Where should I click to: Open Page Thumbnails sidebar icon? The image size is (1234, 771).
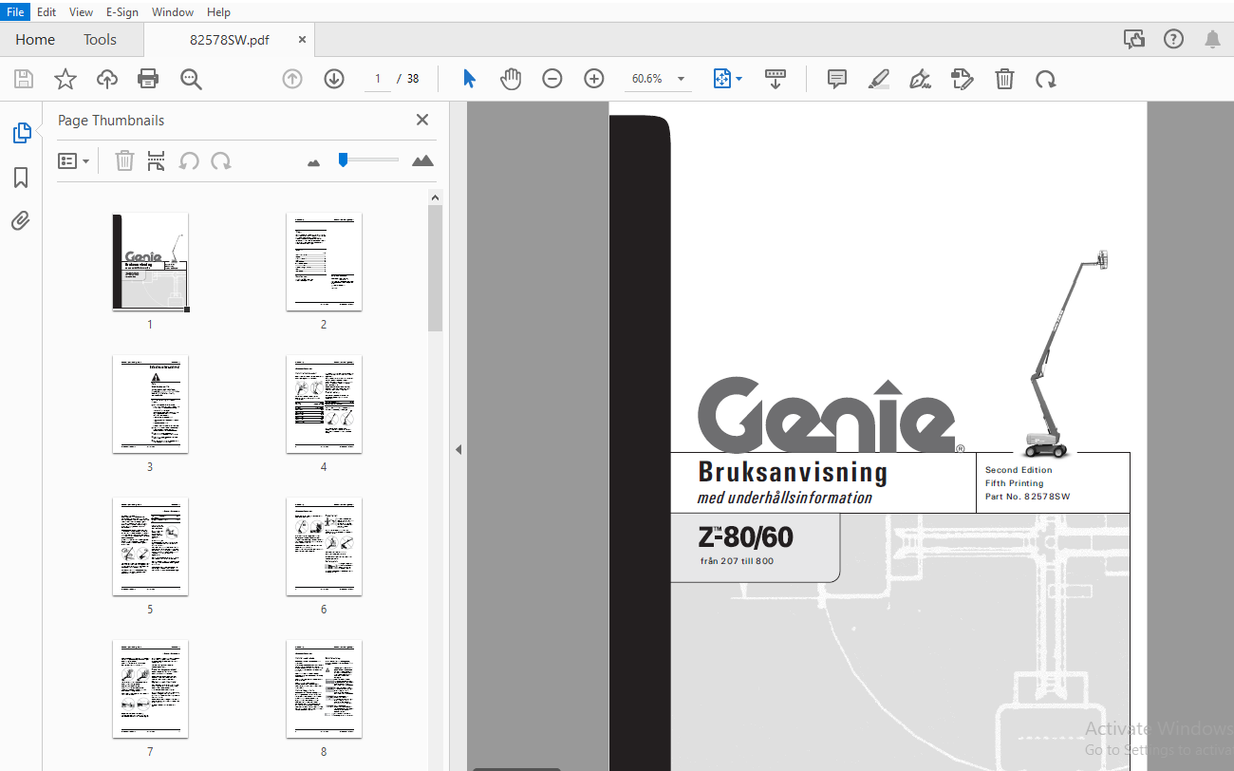[x=21, y=134]
